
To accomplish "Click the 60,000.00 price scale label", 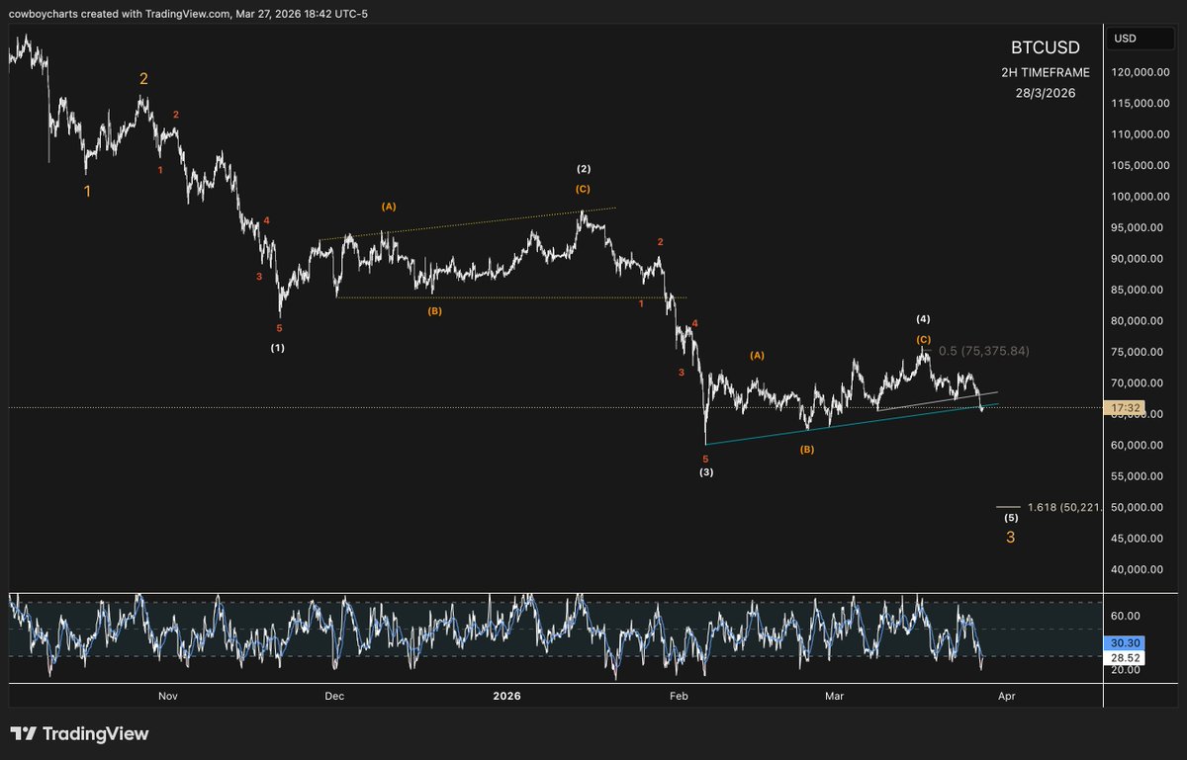I will pyautogui.click(x=1140, y=445).
